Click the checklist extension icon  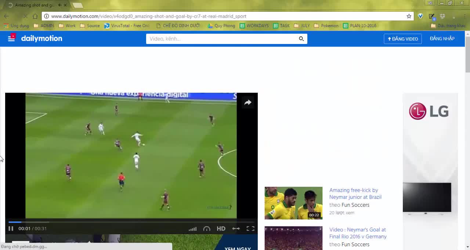pyautogui.click(x=432, y=16)
